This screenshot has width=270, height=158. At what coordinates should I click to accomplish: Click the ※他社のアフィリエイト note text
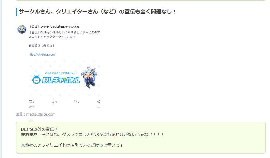click(x=72, y=145)
